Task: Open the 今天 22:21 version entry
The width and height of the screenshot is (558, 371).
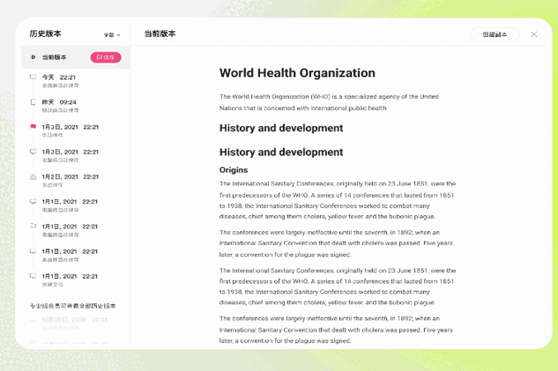Action: coord(75,81)
